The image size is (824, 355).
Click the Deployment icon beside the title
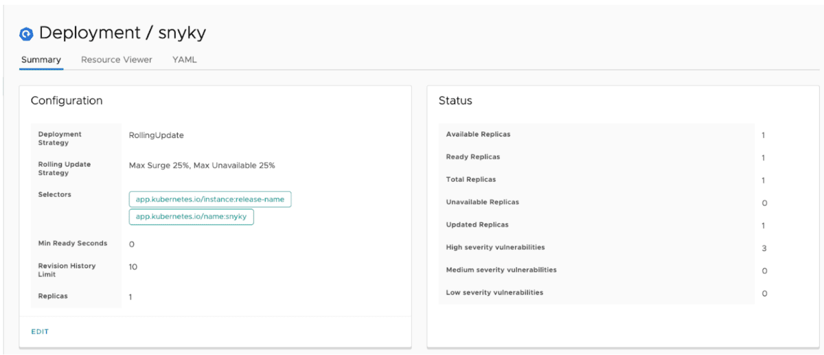pyautogui.click(x=27, y=34)
